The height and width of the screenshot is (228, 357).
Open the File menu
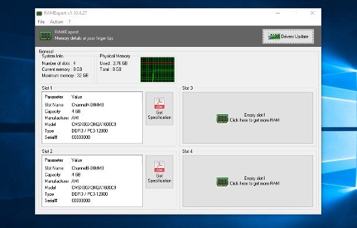point(41,22)
